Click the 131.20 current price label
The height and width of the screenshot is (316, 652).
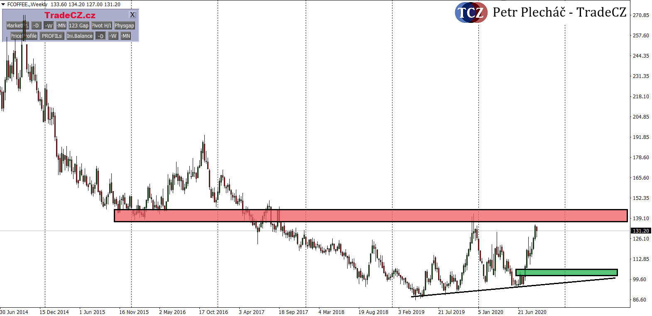coord(640,231)
